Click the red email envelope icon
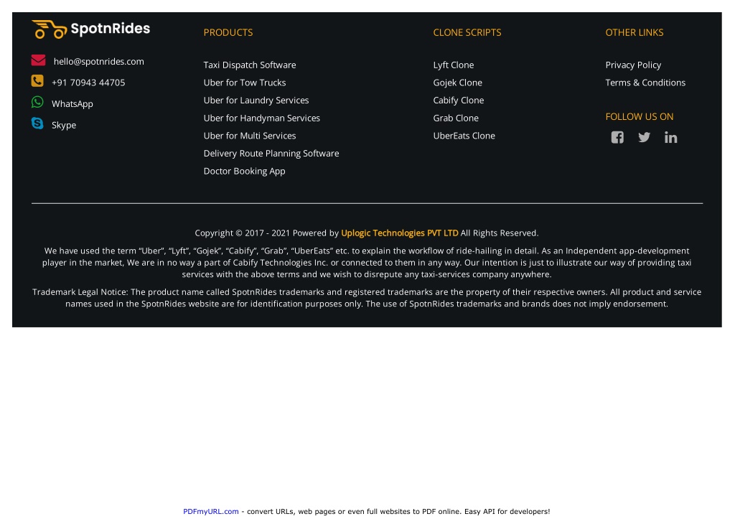Viewport: 735px width, 519px height. tap(39, 60)
